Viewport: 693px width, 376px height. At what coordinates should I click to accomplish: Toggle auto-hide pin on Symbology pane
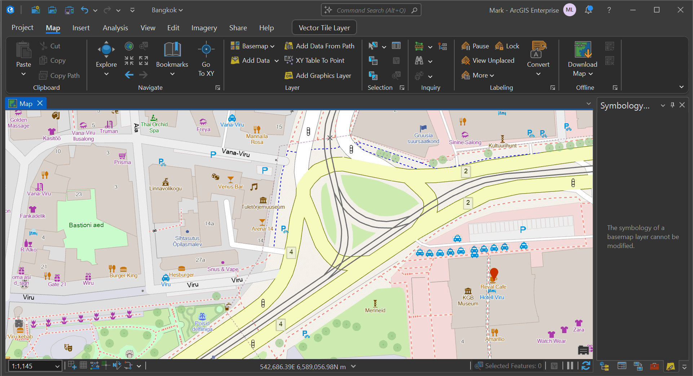672,105
